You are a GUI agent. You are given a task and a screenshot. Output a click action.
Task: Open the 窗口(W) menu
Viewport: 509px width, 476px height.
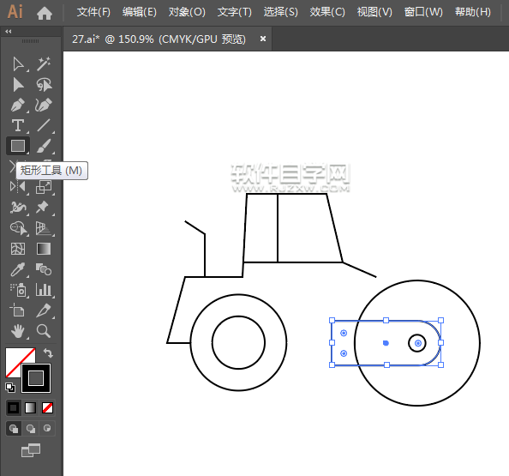(x=423, y=12)
